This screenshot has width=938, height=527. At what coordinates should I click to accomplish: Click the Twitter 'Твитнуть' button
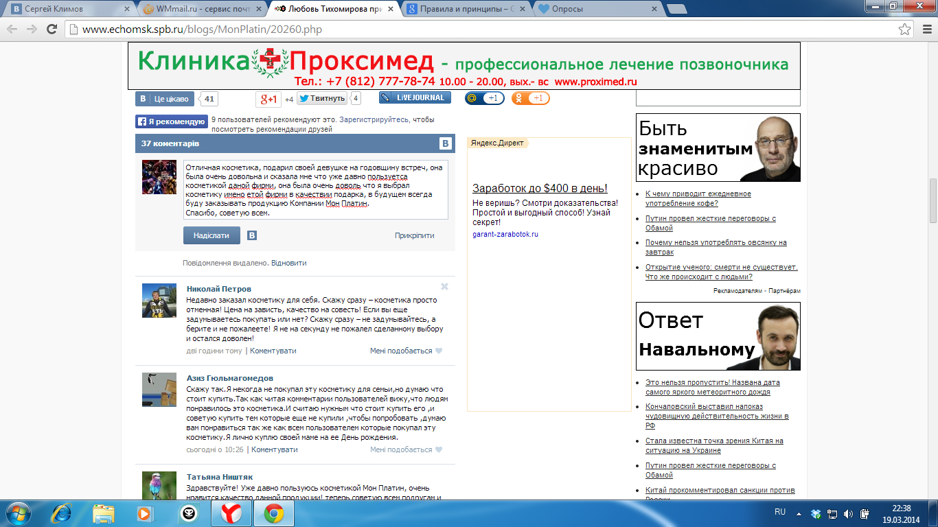(x=322, y=99)
